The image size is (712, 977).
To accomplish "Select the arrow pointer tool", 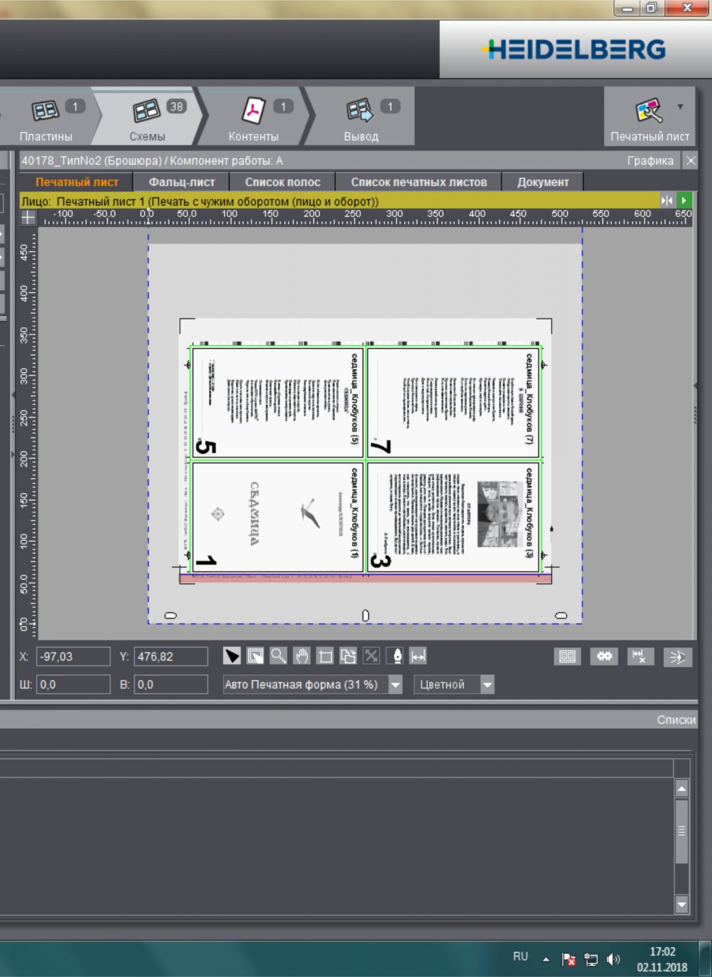I will pos(232,656).
